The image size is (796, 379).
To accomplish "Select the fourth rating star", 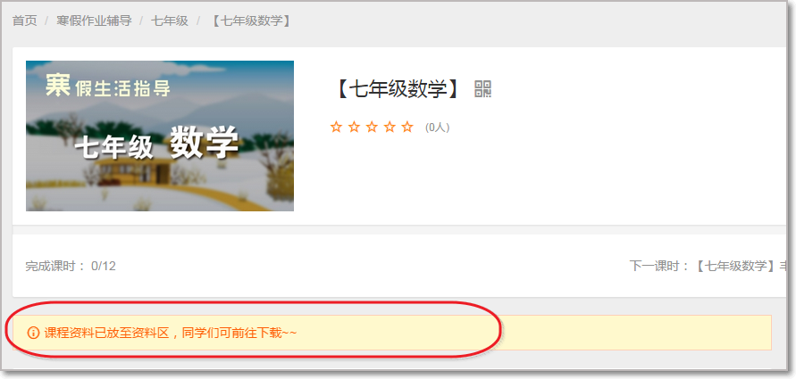I will 390,128.
